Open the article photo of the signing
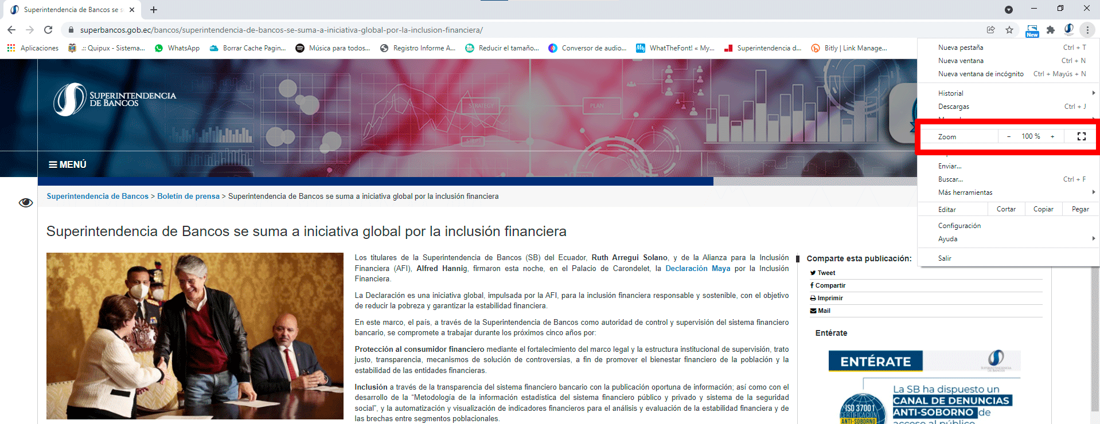 coord(195,336)
